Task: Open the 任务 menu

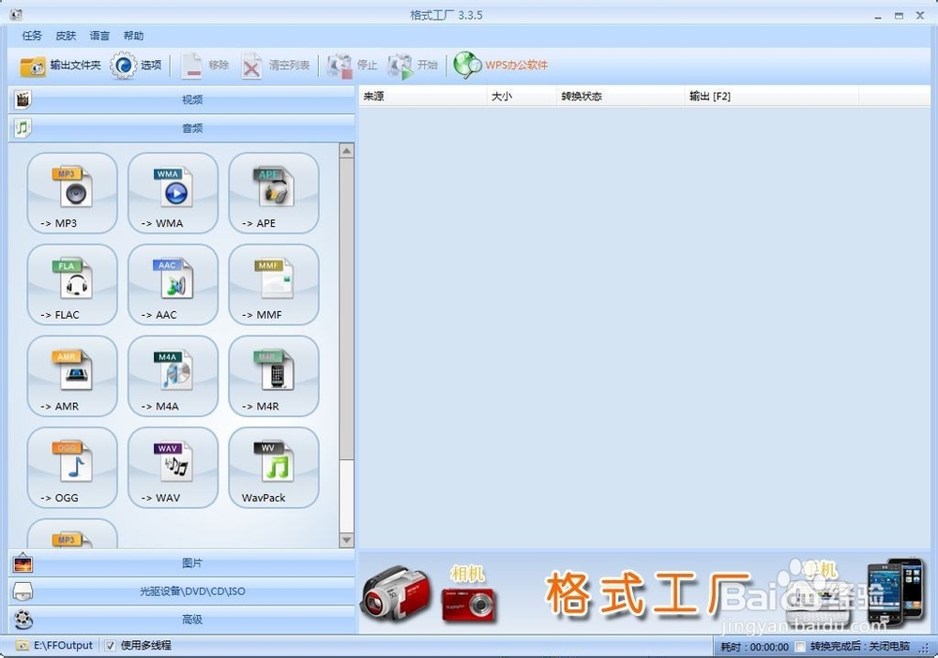Action: [32, 36]
